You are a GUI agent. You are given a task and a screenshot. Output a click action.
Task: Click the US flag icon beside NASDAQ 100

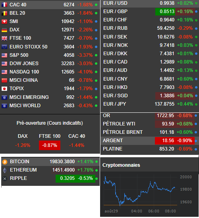click(x=4, y=72)
